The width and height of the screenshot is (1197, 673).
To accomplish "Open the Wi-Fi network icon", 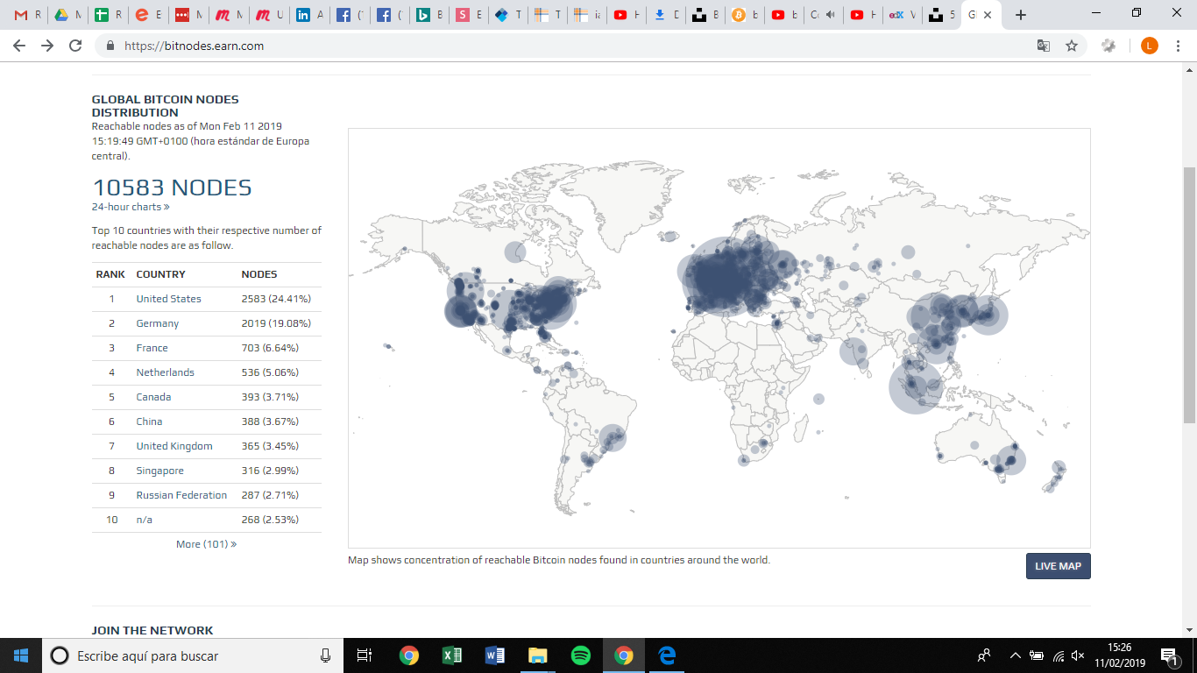I will tap(1058, 655).
